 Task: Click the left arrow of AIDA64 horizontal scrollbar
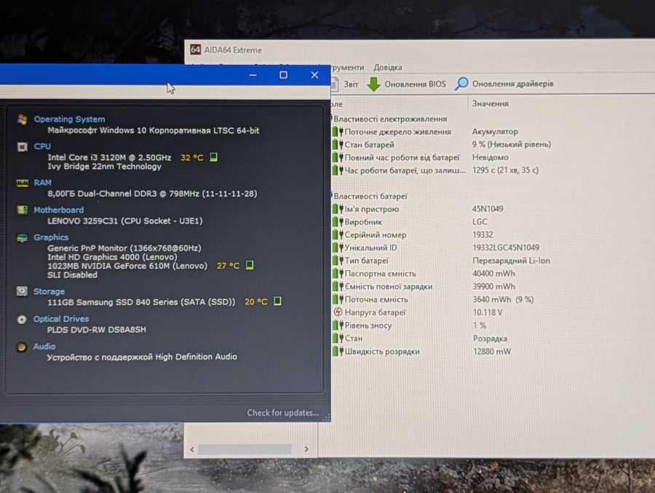[x=192, y=449]
